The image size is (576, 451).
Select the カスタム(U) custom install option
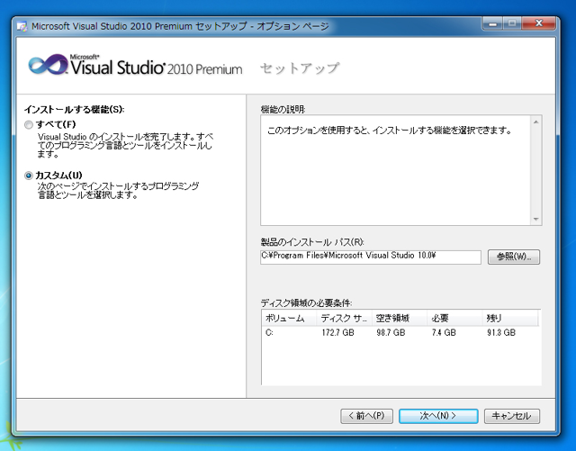pyautogui.click(x=29, y=176)
